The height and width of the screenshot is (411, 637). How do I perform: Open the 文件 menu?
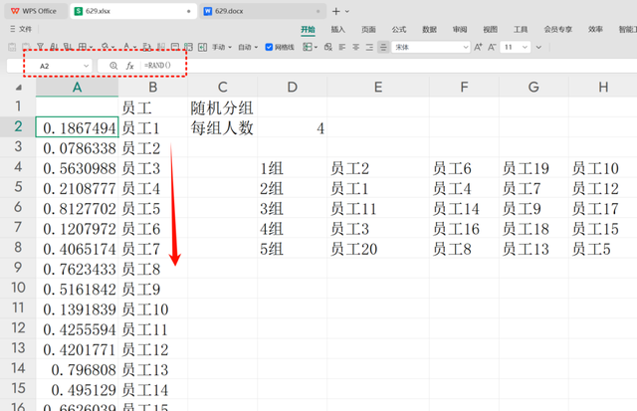coord(21,29)
